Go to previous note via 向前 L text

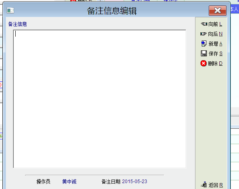pyautogui.click(x=215, y=24)
